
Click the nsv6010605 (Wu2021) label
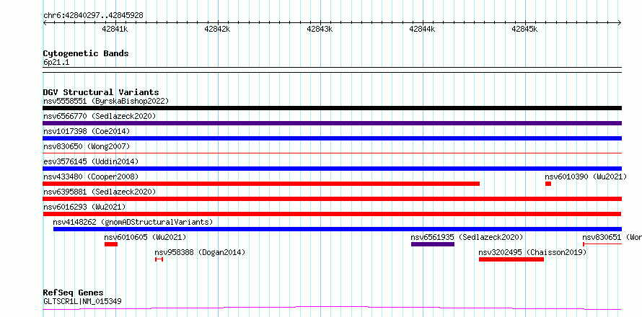(145, 237)
